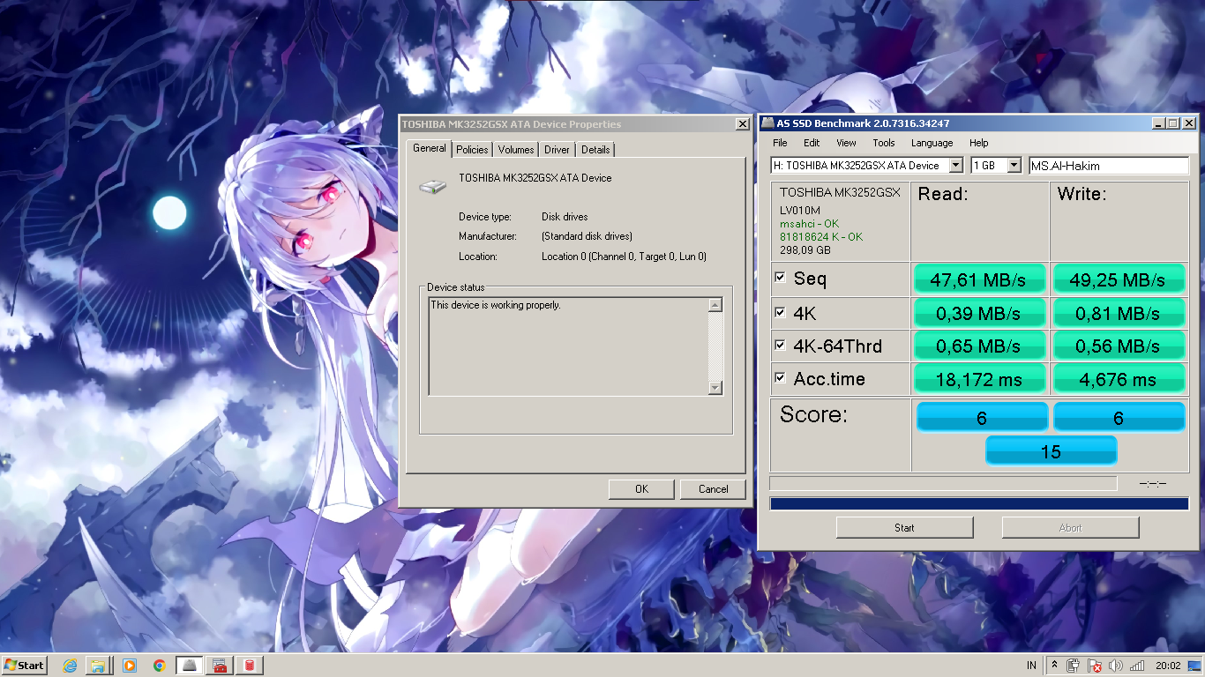This screenshot has height=677, width=1205.
Task: Click OK in Device Properties dialog
Action: pyautogui.click(x=641, y=489)
